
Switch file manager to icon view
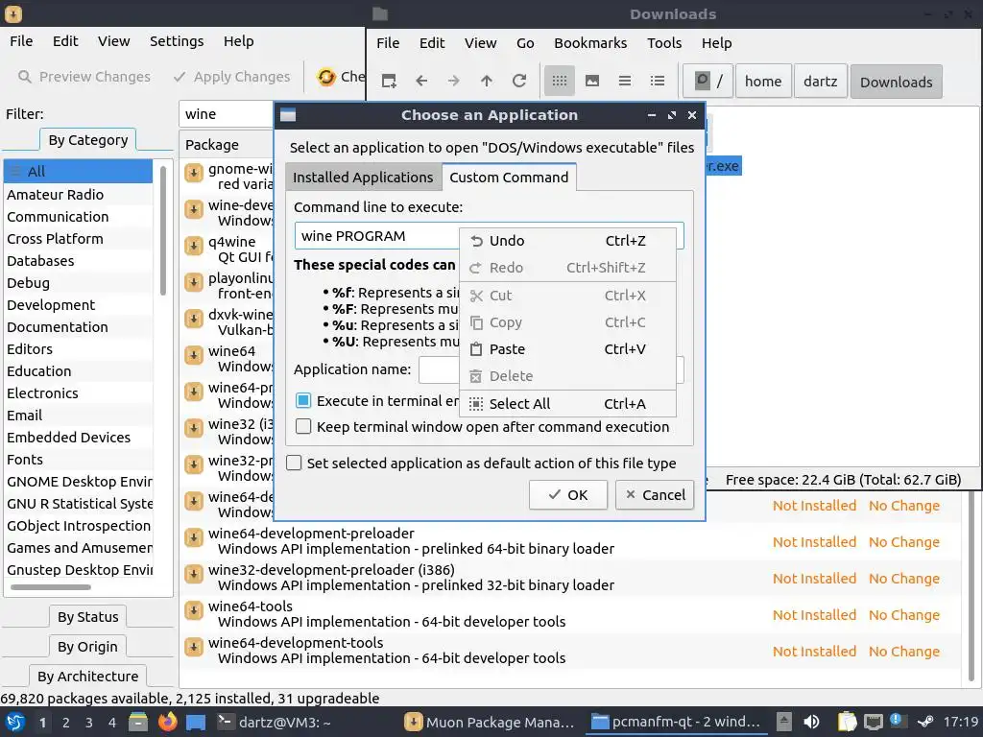(560, 81)
